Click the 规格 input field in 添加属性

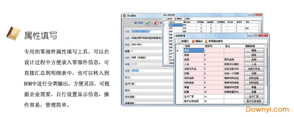(147, 45)
